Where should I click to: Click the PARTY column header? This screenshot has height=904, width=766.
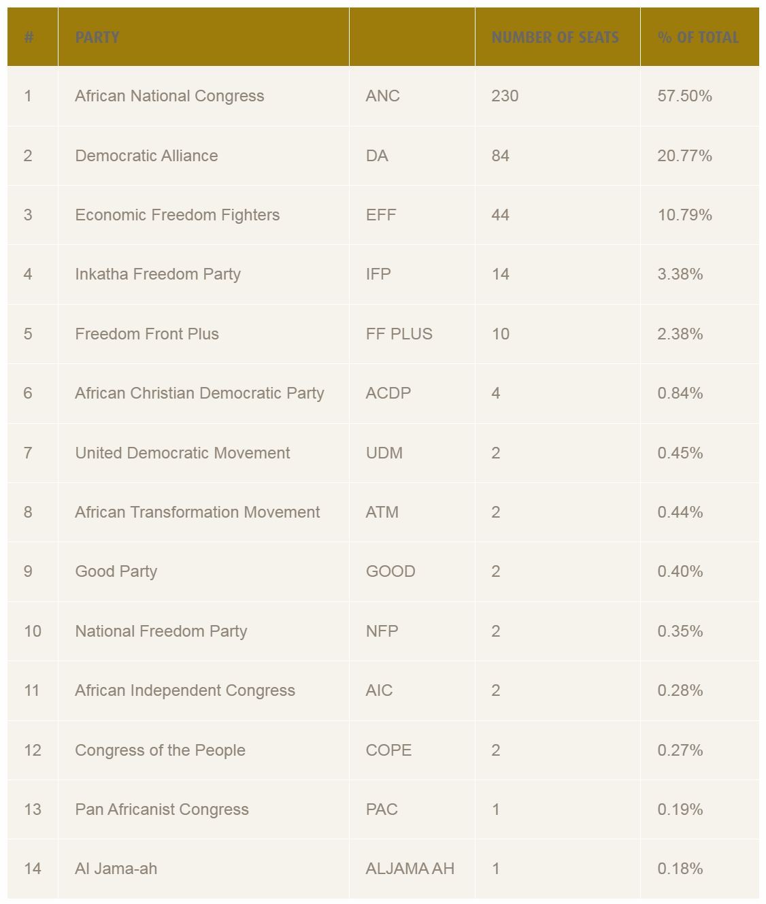[97, 37]
